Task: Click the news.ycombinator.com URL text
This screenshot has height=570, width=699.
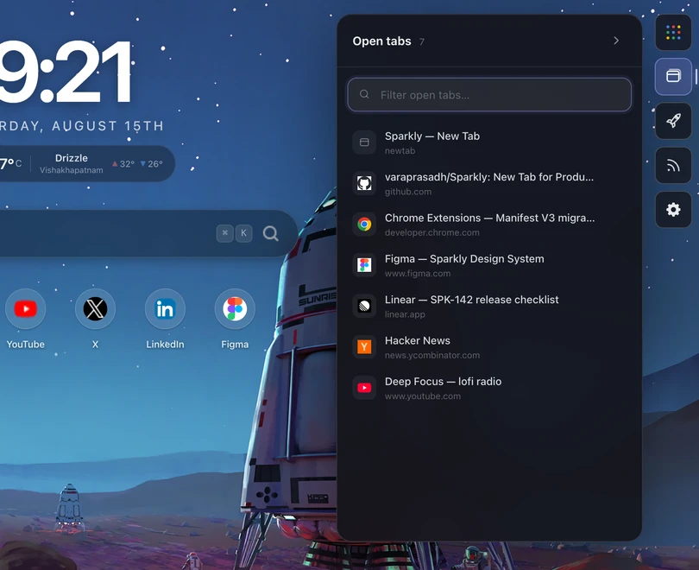Action: click(432, 356)
